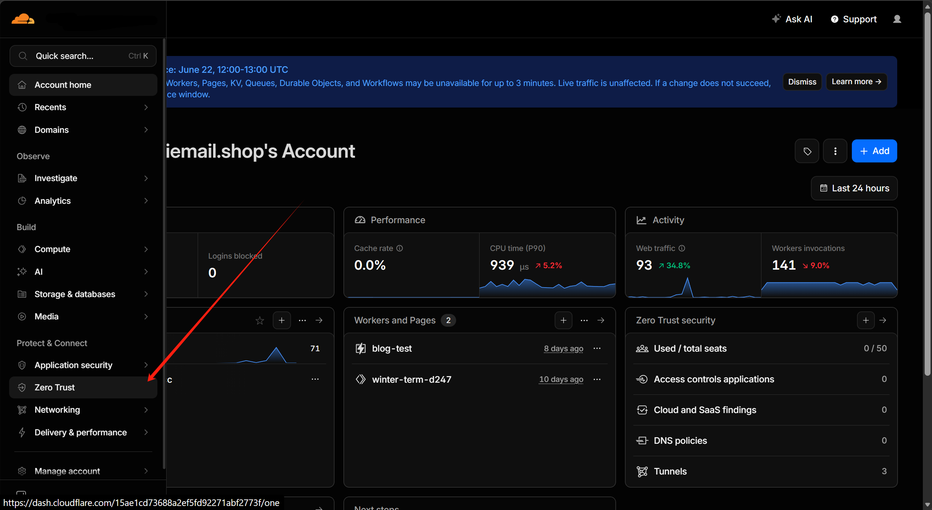Image resolution: width=932 pixels, height=510 pixels.
Task: Click the Workers and Pages count badge 2
Action: click(448, 320)
